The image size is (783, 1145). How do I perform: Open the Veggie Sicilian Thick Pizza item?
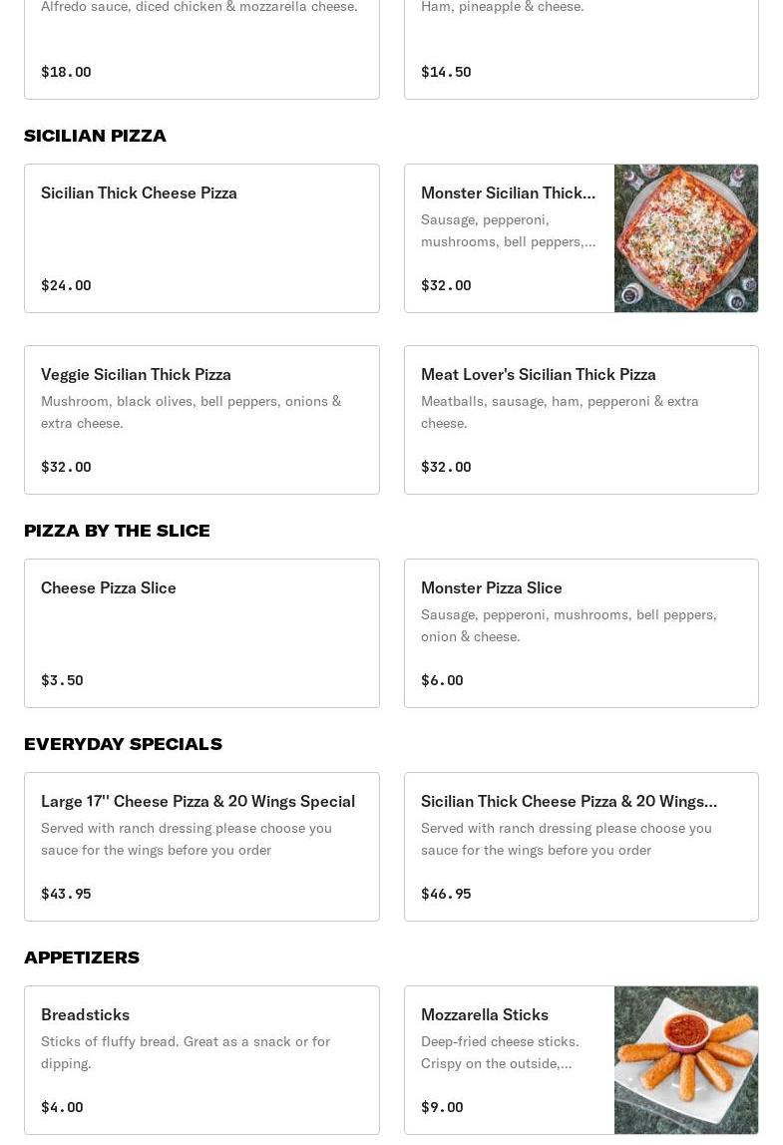pos(201,420)
